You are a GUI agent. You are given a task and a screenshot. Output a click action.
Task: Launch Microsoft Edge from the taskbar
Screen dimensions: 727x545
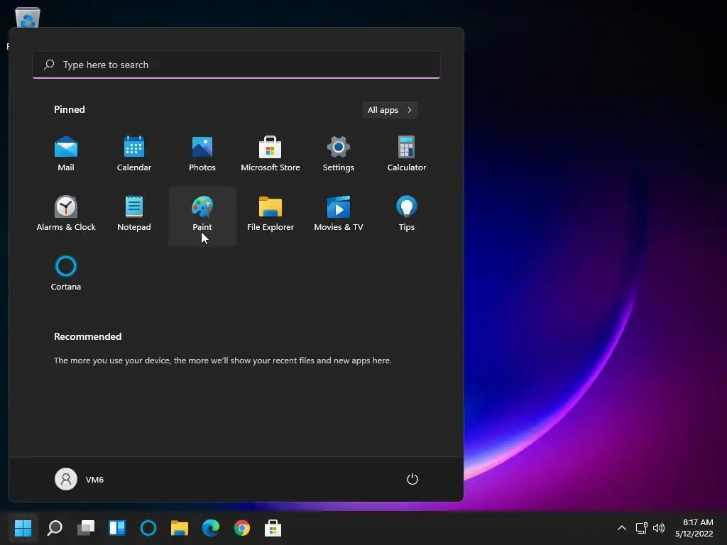tap(210, 528)
